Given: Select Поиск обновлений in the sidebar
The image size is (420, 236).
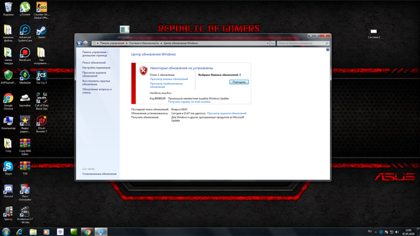Looking at the screenshot, I should click(x=94, y=62).
